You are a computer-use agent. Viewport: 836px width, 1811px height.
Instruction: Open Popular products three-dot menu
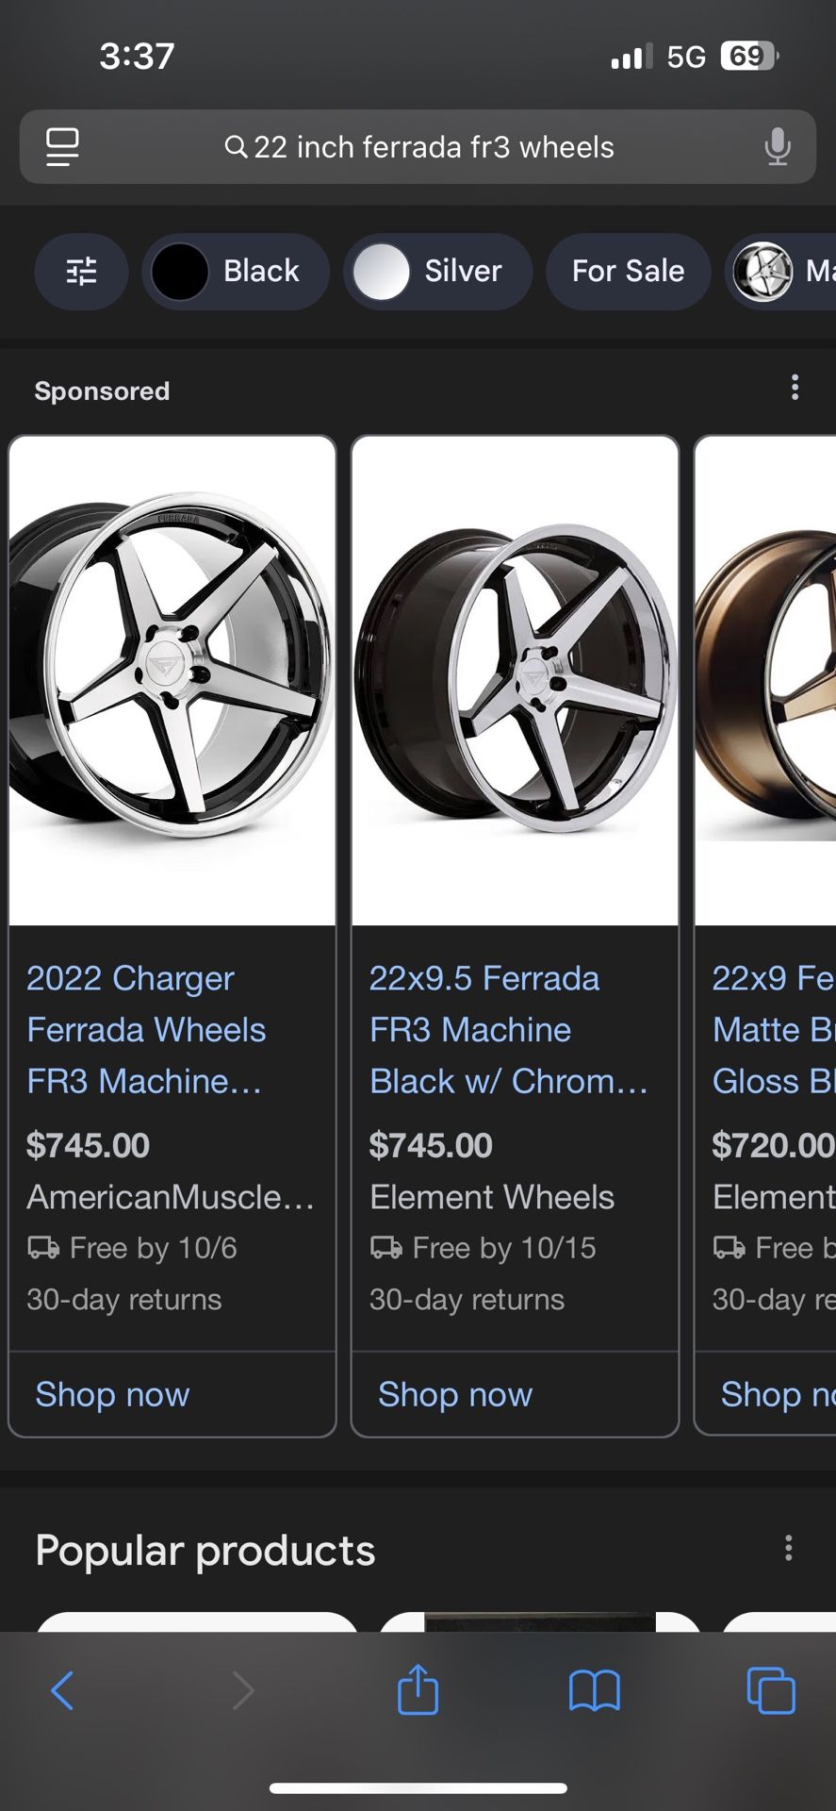[x=788, y=1548]
